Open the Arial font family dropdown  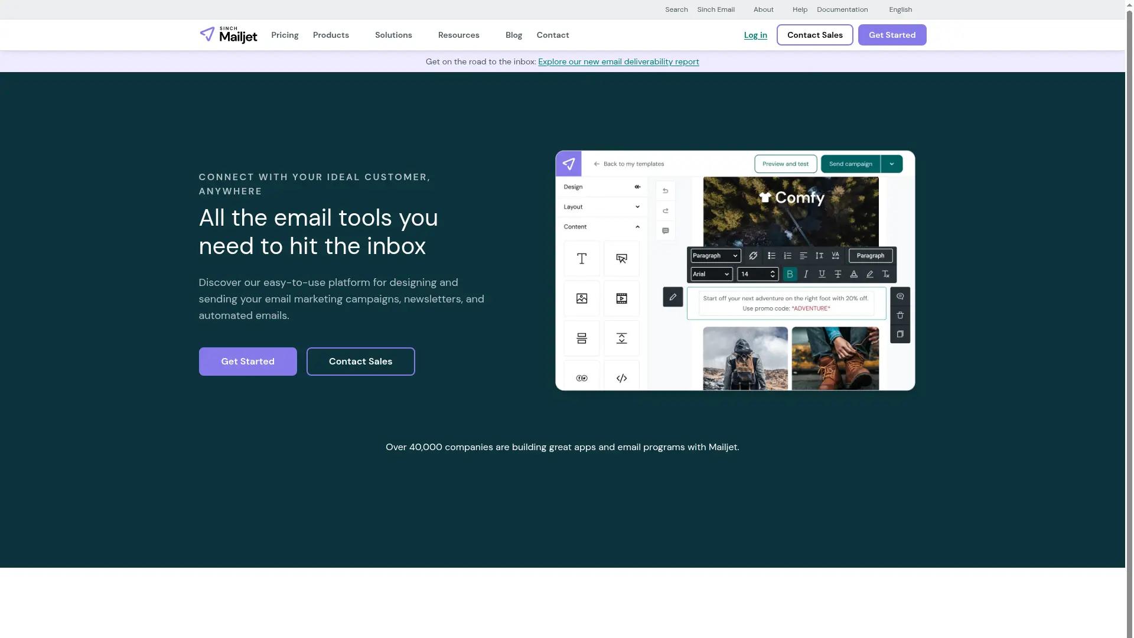(x=711, y=274)
